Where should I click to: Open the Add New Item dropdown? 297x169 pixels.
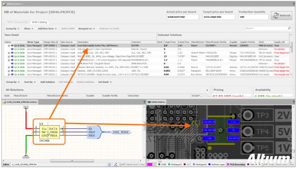[47, 29]
